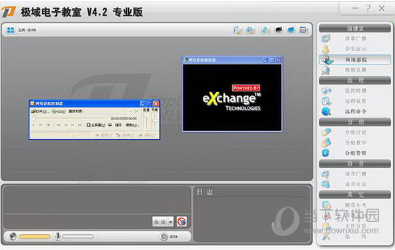
Task: Launch 视频直播 live video
Action: [355, 70]
